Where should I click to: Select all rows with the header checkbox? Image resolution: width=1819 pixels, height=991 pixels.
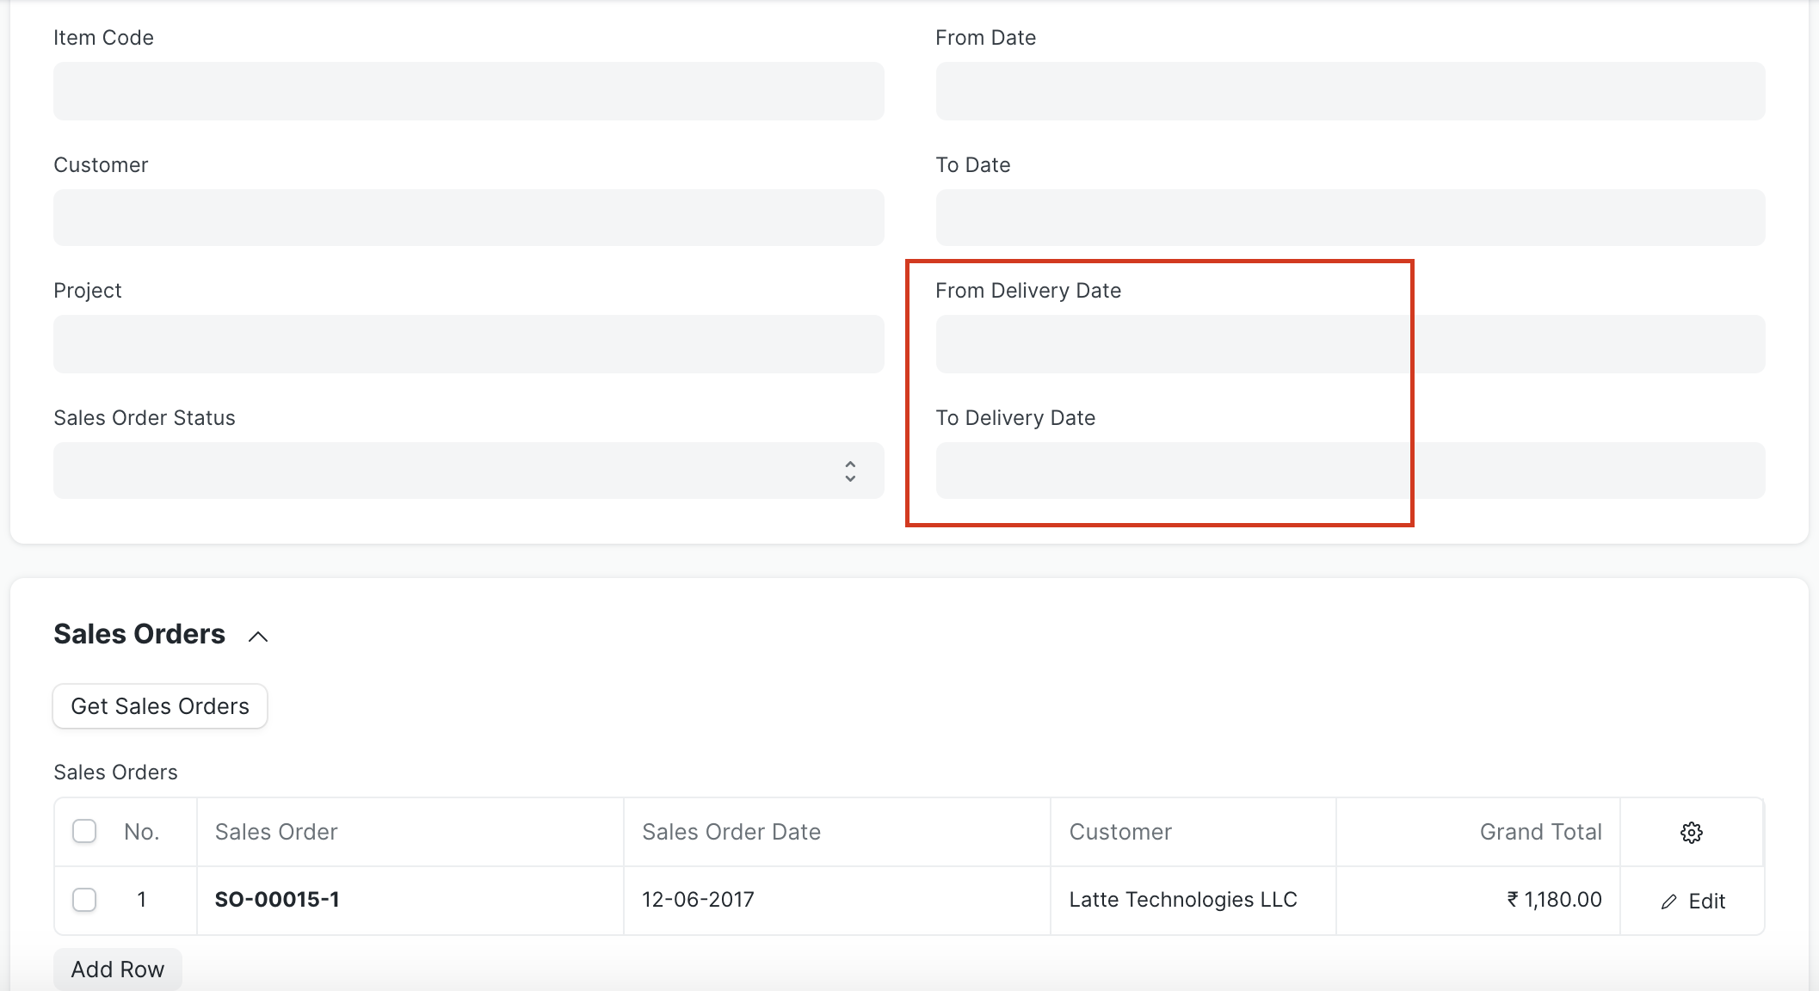84,832
